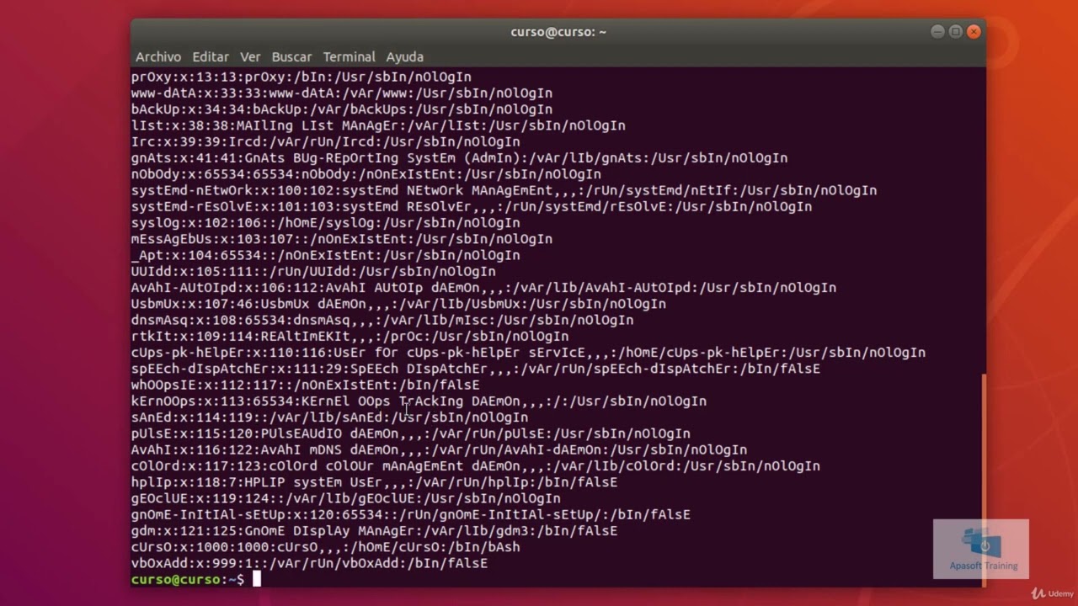This screenshot has height=606, width=1078.
Task: Click the lIst:x:38:38 MAIlIng LIst line
Action: pyautogui.click(x=378, y=125)
